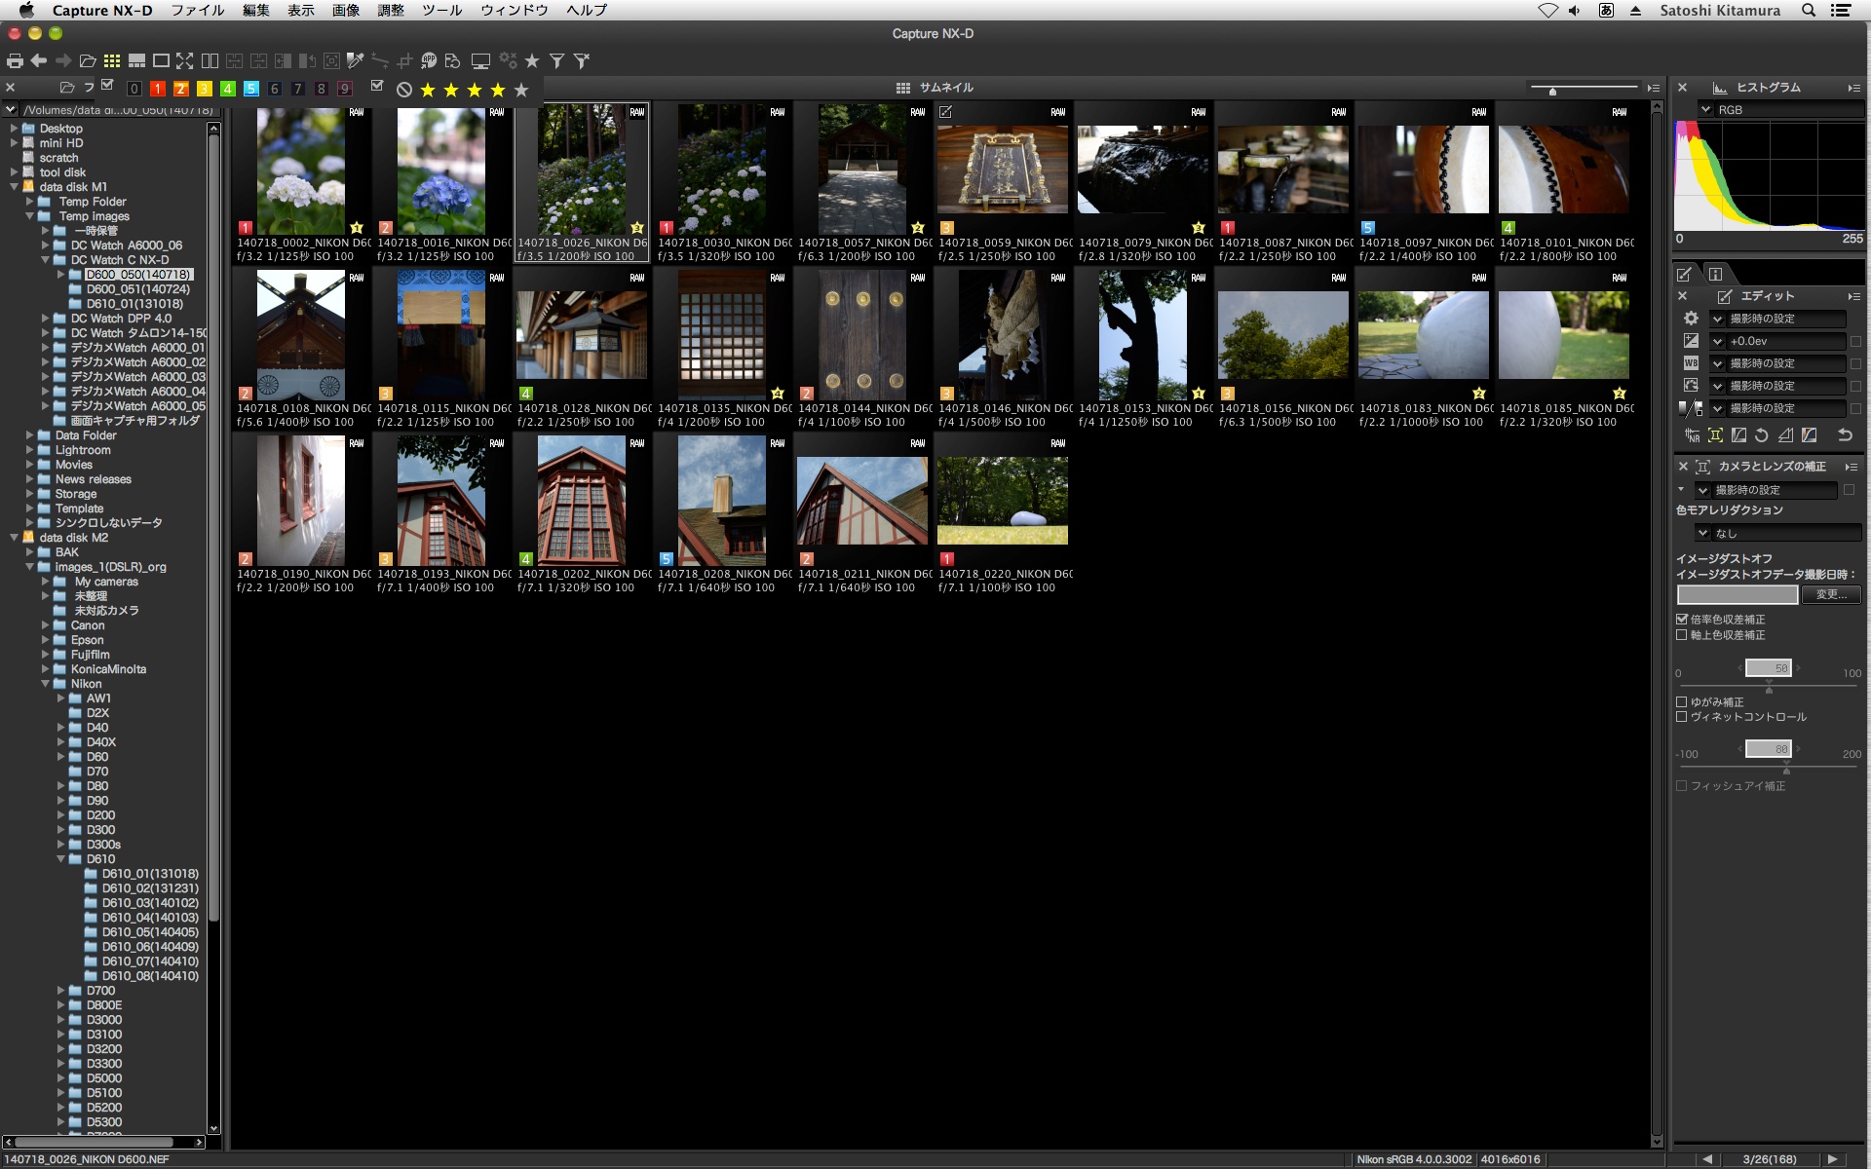Open the exposure compensation tool
Image resolution: width=1871 pixels, height=1169 pixels.
coord(1691,341)
